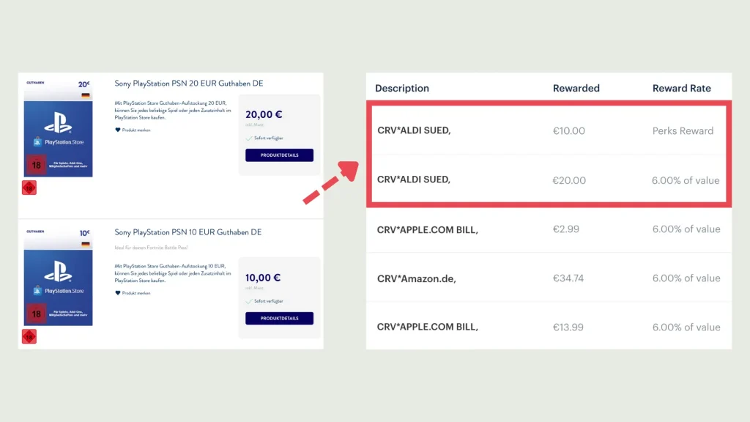This screenshot has height=422, width=750.
Task: Sort by the Reward Rate column header
Action: [x=681, y=88]
